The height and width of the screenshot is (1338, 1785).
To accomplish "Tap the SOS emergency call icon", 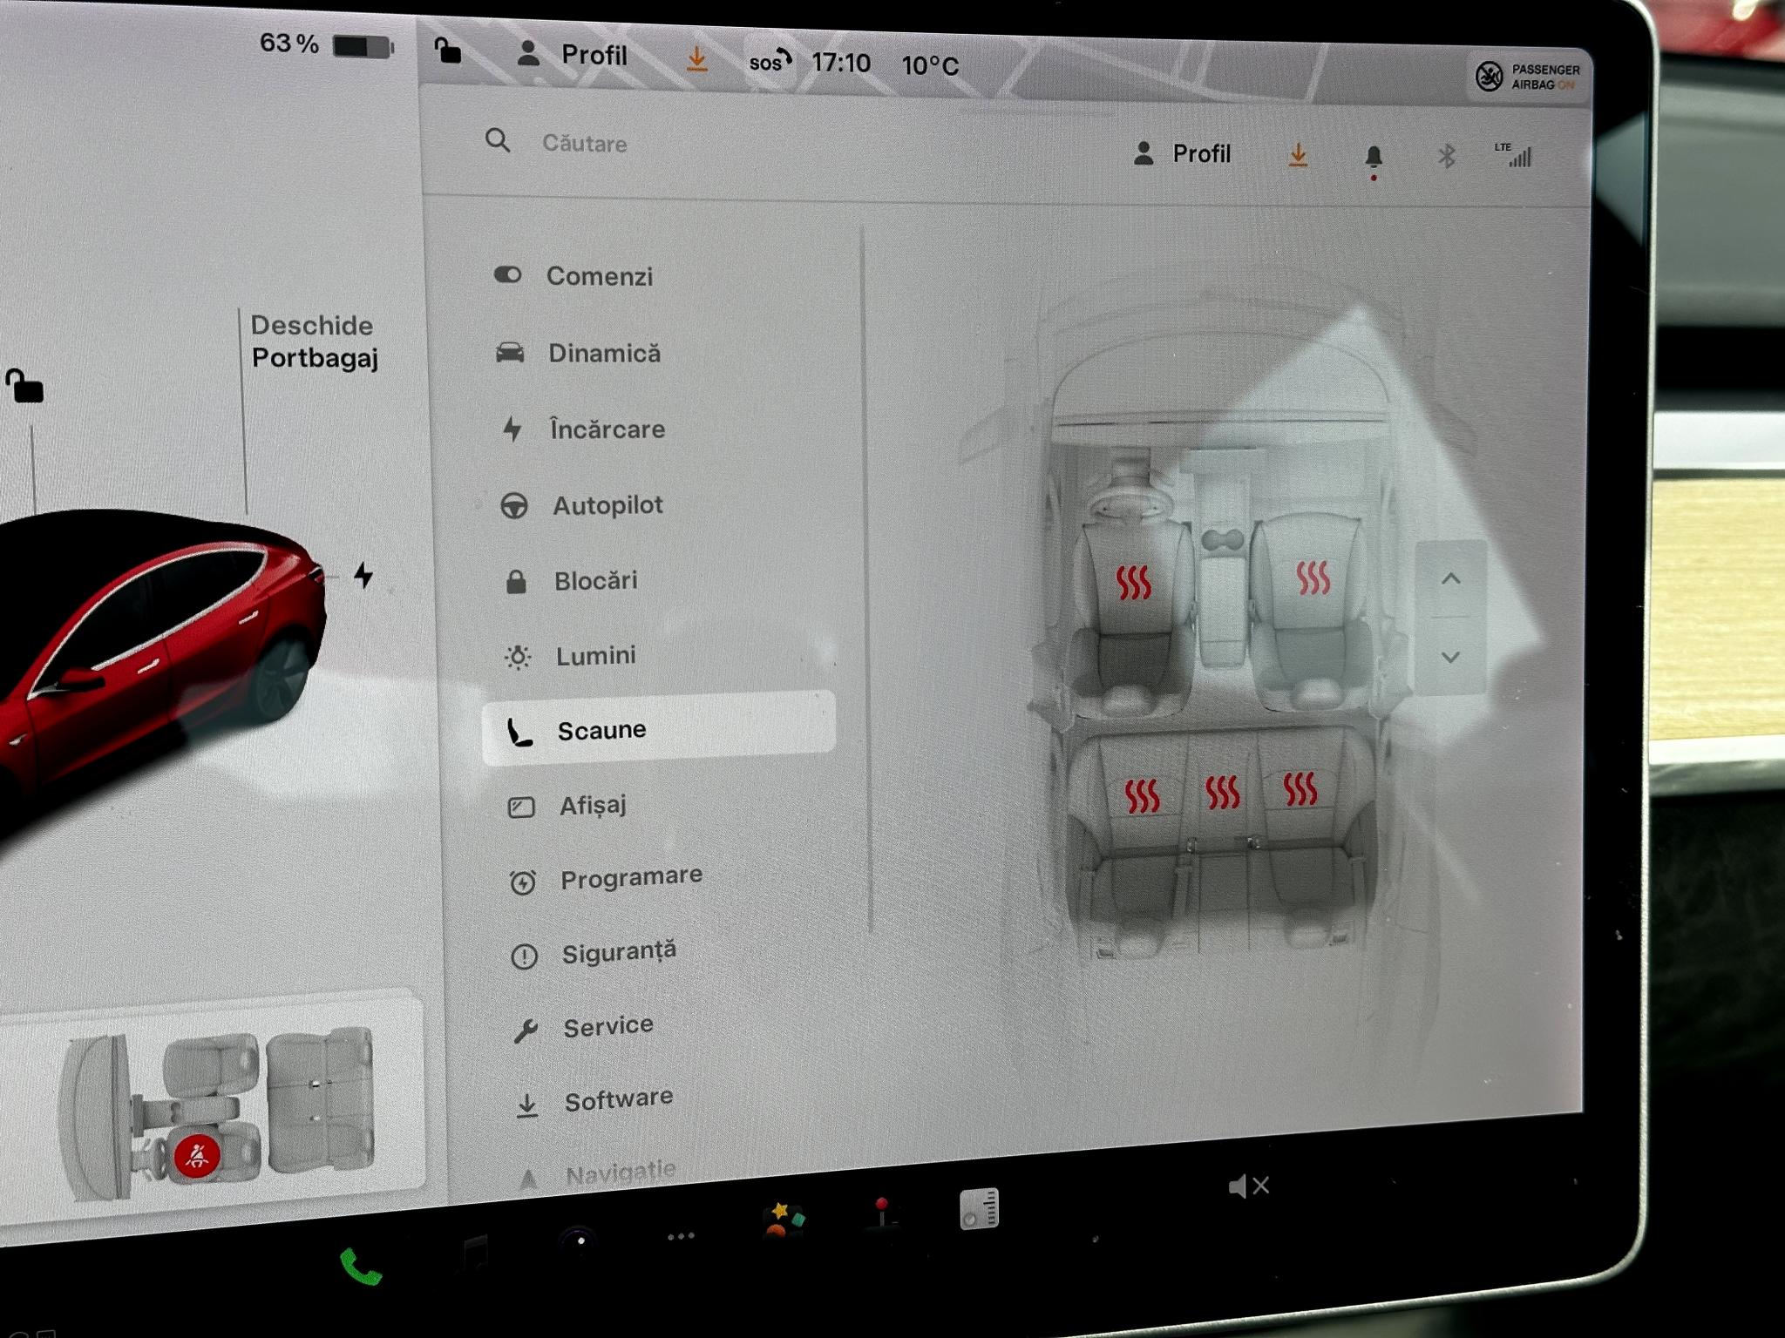I will pyautogui.click(x=770, y=61).
